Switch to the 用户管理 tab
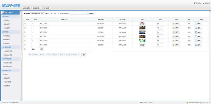 [46, 8]
